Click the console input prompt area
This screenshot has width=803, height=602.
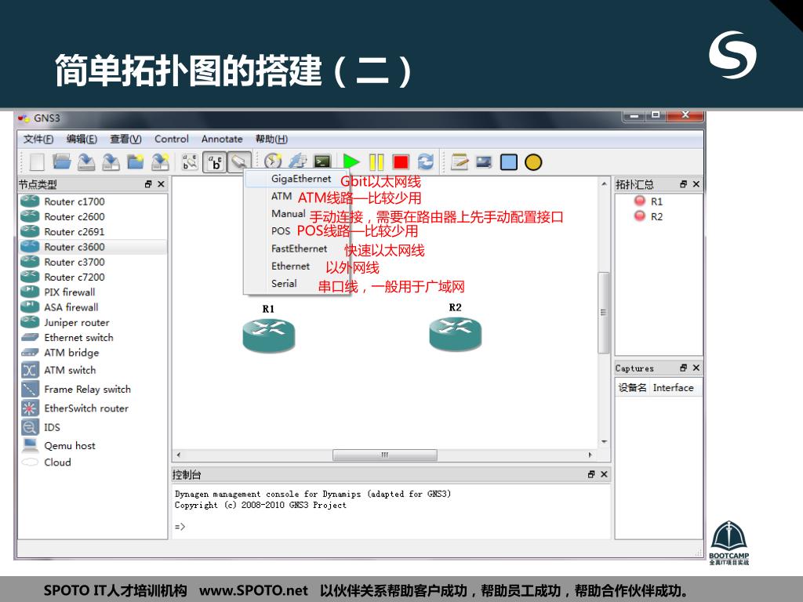click(x=391, y=527)
